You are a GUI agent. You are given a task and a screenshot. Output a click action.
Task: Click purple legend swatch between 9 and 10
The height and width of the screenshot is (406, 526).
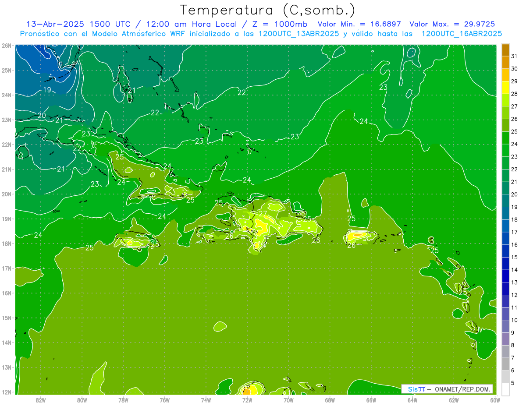[505, 326]
